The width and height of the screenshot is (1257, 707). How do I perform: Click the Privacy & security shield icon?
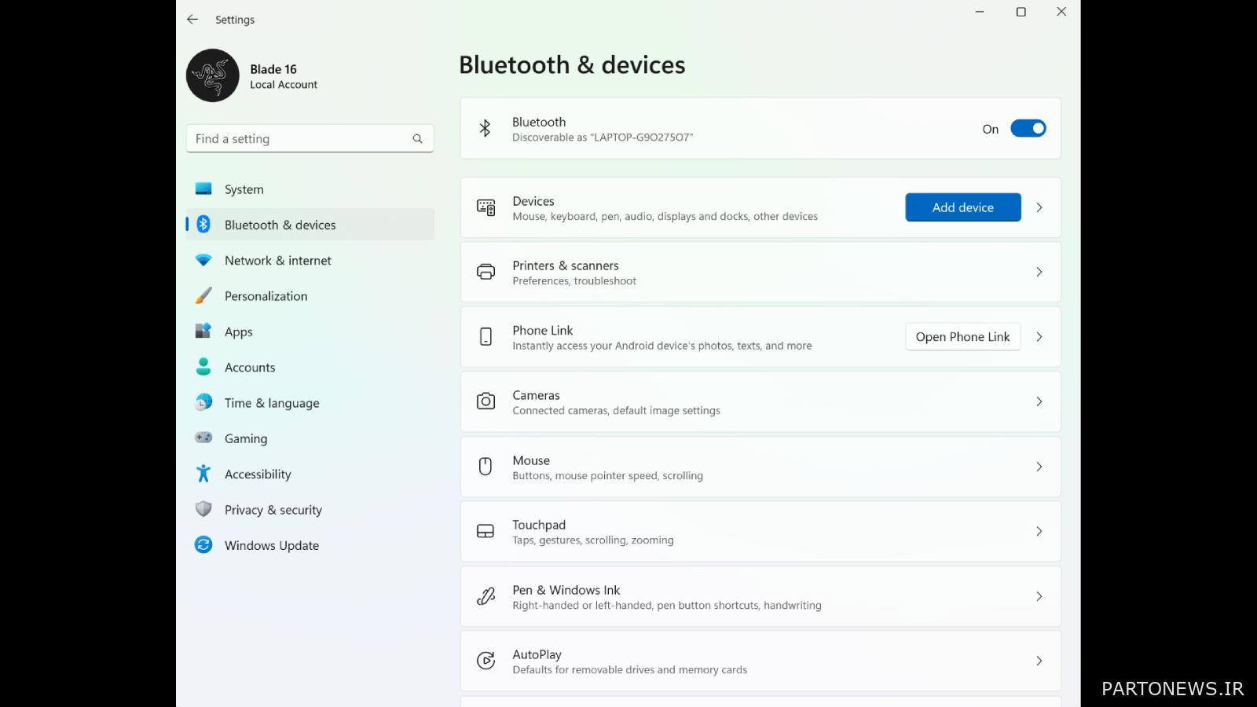203,510
